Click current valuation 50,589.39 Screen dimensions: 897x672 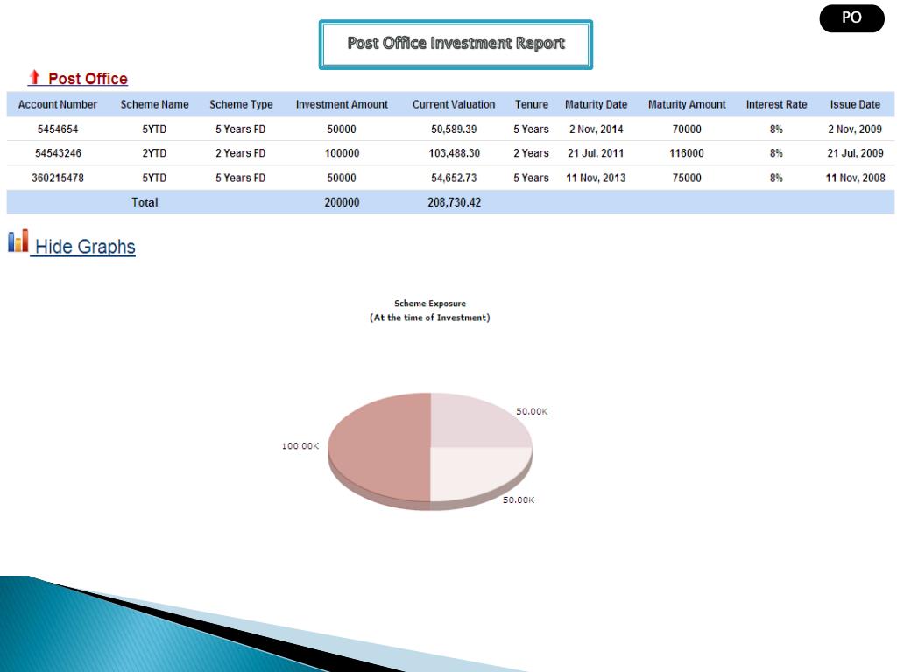[454, 129]
